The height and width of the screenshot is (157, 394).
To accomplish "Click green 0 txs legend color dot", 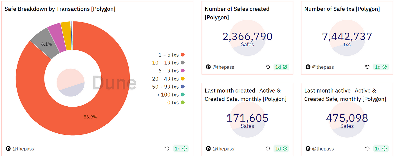I will tap(183, 103).
